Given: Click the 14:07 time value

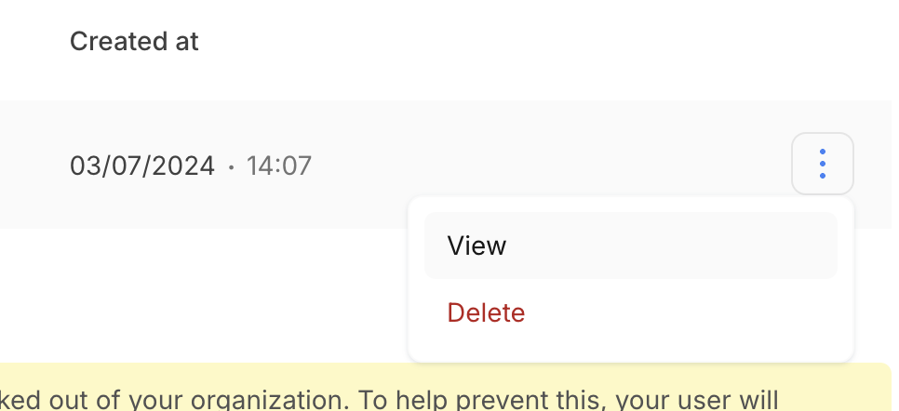Looking at the screenshot, I should 278,166.
